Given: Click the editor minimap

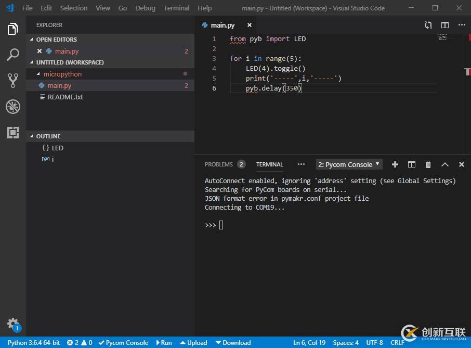Looking at the screenshot, I should (x=443, y=37).
